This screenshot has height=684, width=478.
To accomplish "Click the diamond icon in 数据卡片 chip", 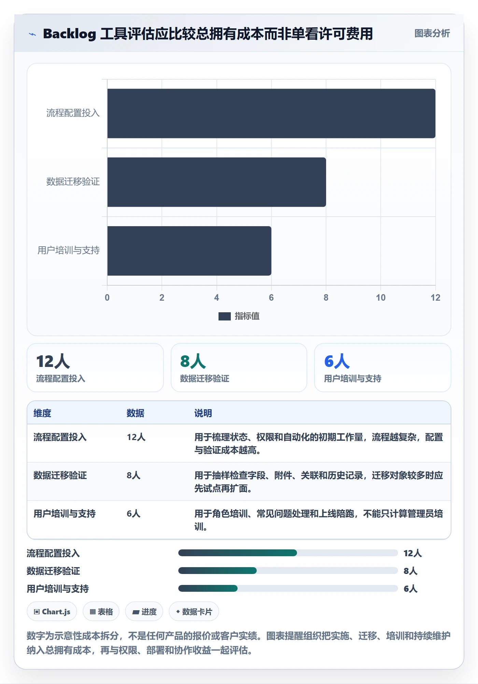I will (x=178, y=612).
